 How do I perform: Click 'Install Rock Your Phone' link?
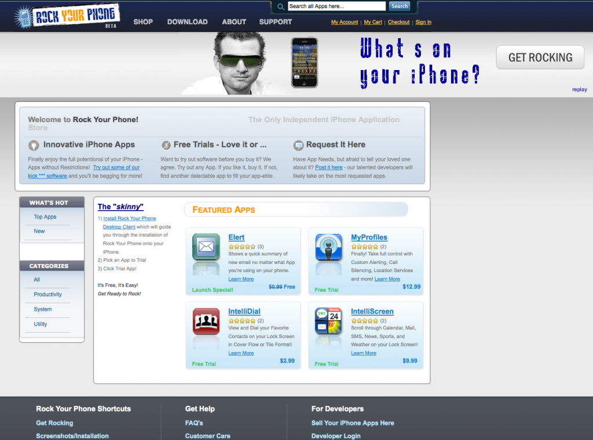pos(129,218)
